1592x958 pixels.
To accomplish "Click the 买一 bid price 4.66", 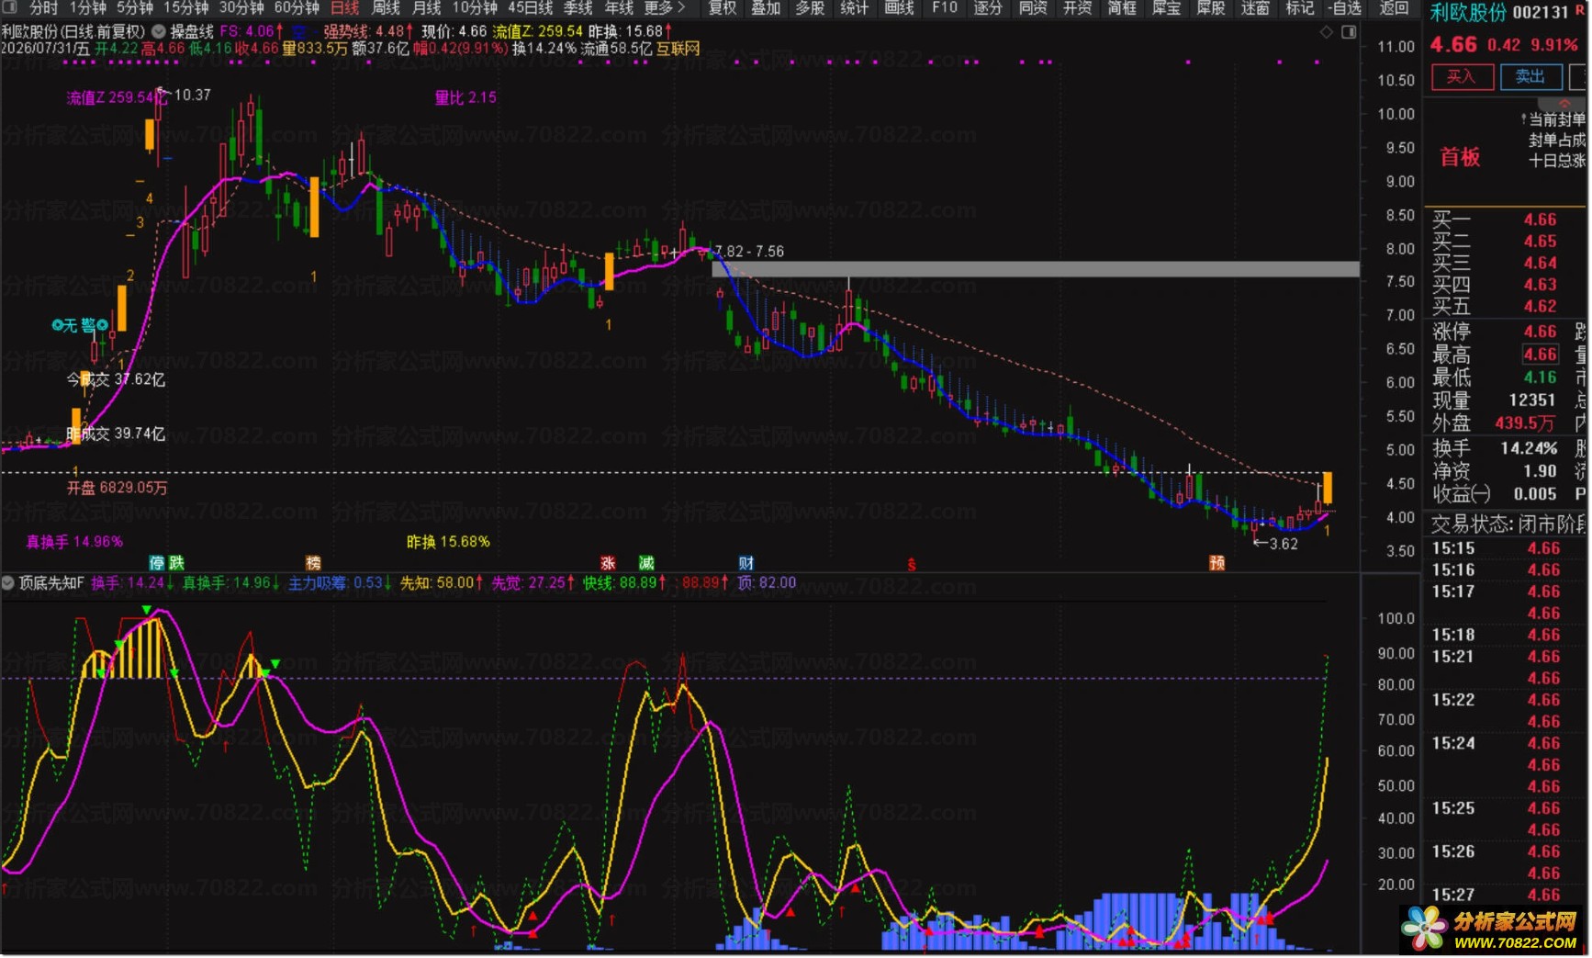I will 1541,220.
